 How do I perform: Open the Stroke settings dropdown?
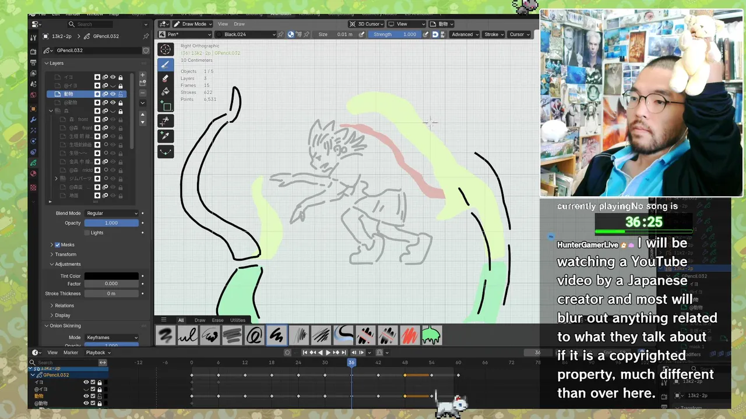(x=494, y=34)
